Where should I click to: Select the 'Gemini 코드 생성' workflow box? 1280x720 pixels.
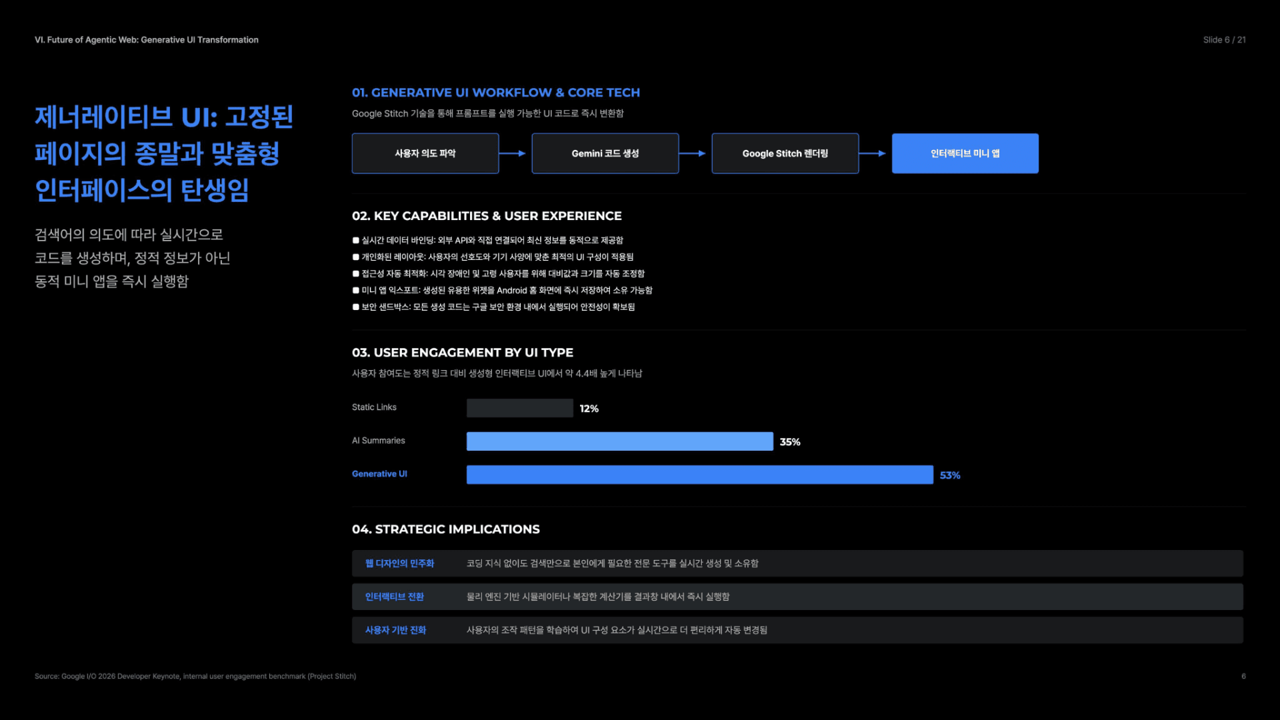[x=605, y=153]
